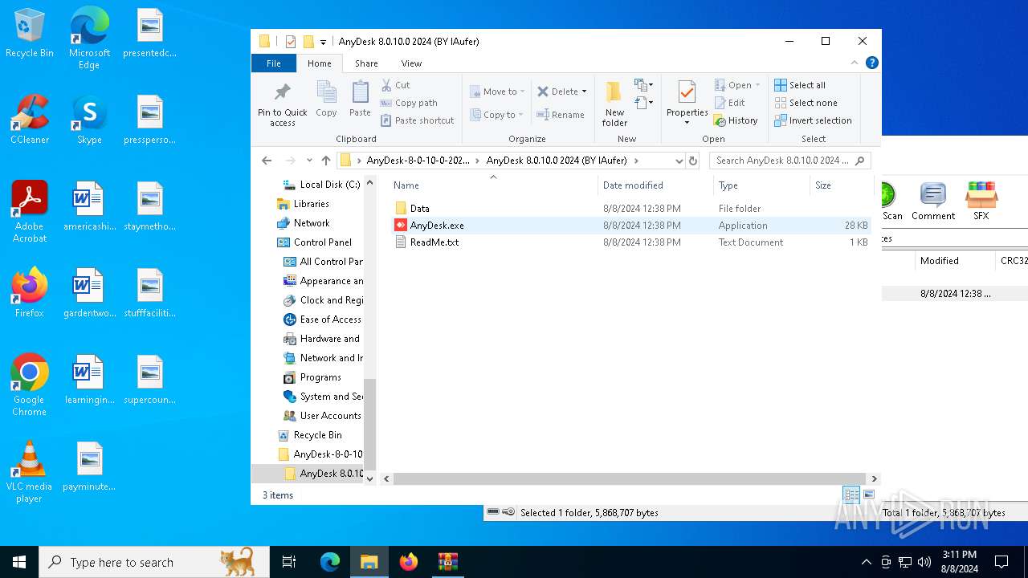Open Explorer help icon

pyautogui.click(x=871, y=63)
